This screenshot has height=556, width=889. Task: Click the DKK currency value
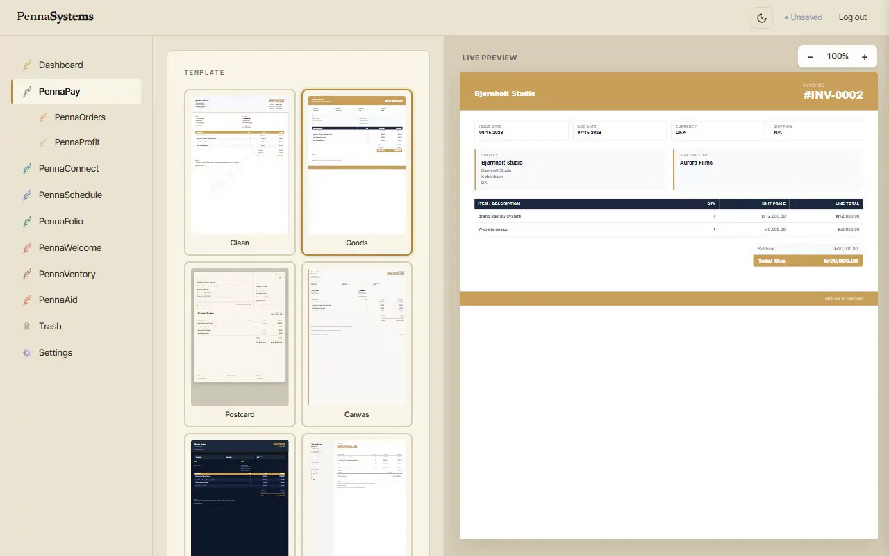click(x=681, y=132)
